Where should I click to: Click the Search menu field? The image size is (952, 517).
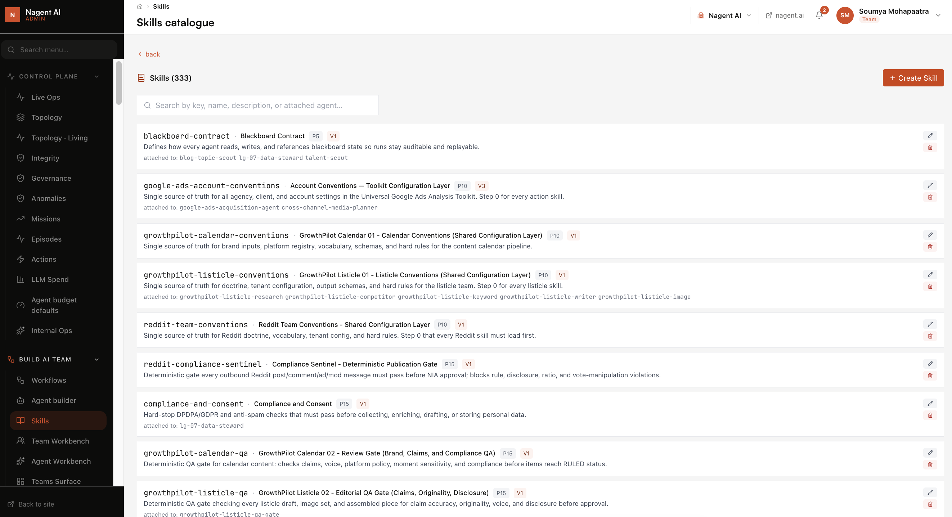coord(59,50)
